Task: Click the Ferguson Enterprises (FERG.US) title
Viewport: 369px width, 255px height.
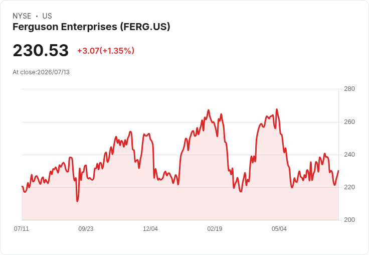Action: click(91, 27)
